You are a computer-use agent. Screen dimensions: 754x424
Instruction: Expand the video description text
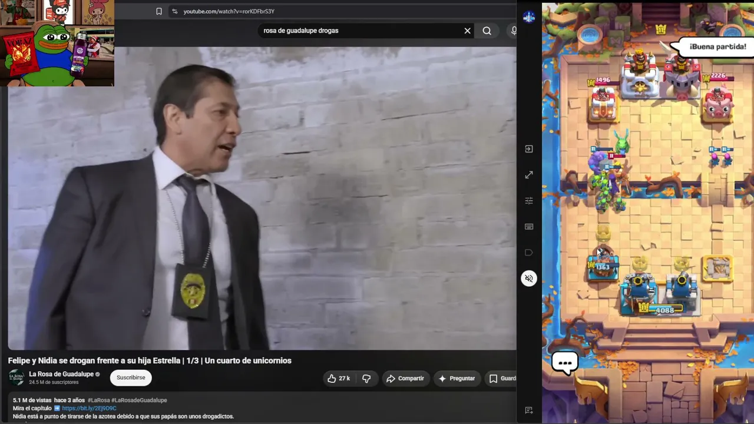pyautogui.click(x=123, y=416)
